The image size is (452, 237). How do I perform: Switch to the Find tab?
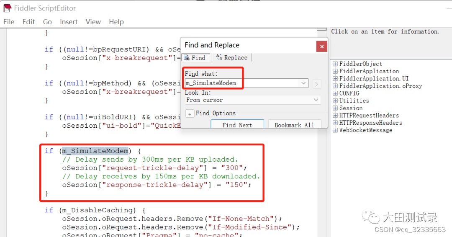point(195,58)
